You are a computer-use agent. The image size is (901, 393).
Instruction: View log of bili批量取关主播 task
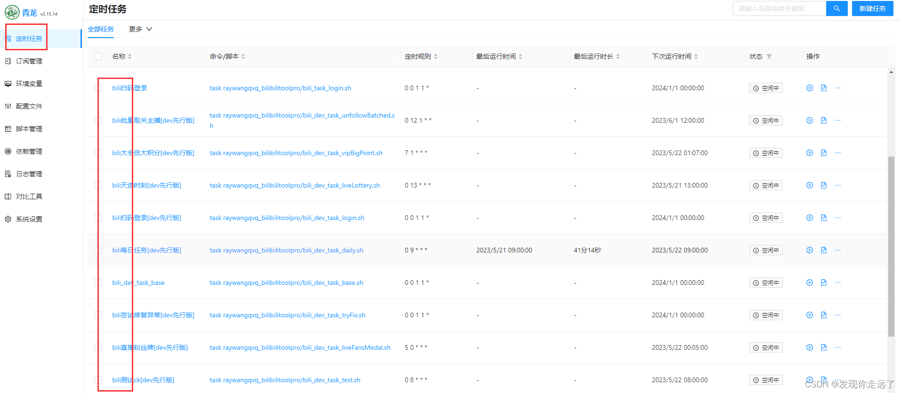[823, 120]
